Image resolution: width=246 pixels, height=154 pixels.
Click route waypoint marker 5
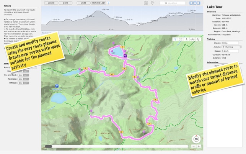pyautogui.click(x=134, y=77)
